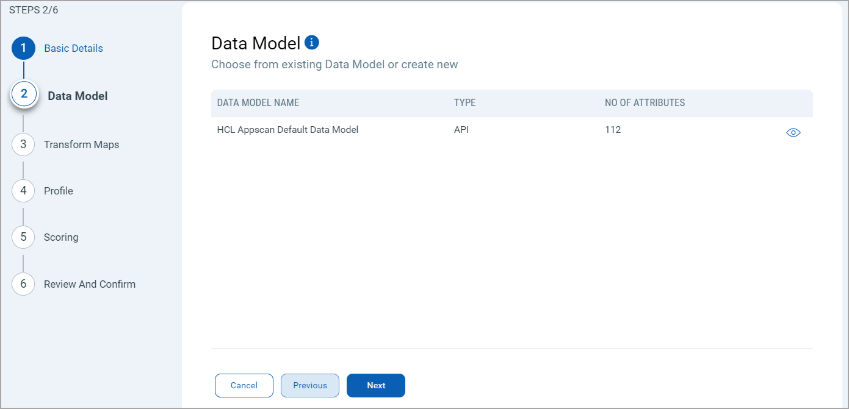This screenshot has width=849, height=409.
Task: Open the Profile wizard step
Action: click(58, 191)
